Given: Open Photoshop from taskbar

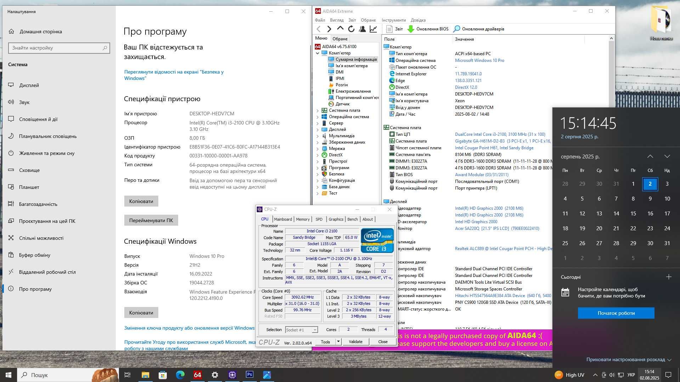Looking at the screenshot, I should (250, 375).
